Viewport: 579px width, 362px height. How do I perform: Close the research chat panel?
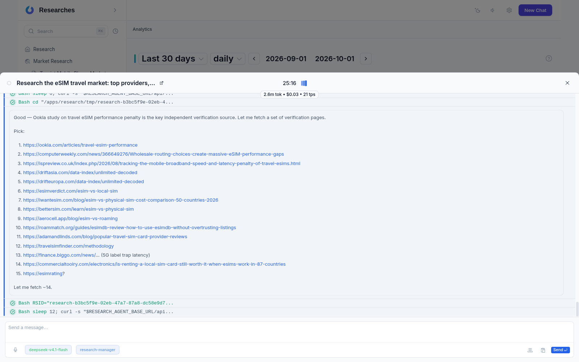click(567, 83)
